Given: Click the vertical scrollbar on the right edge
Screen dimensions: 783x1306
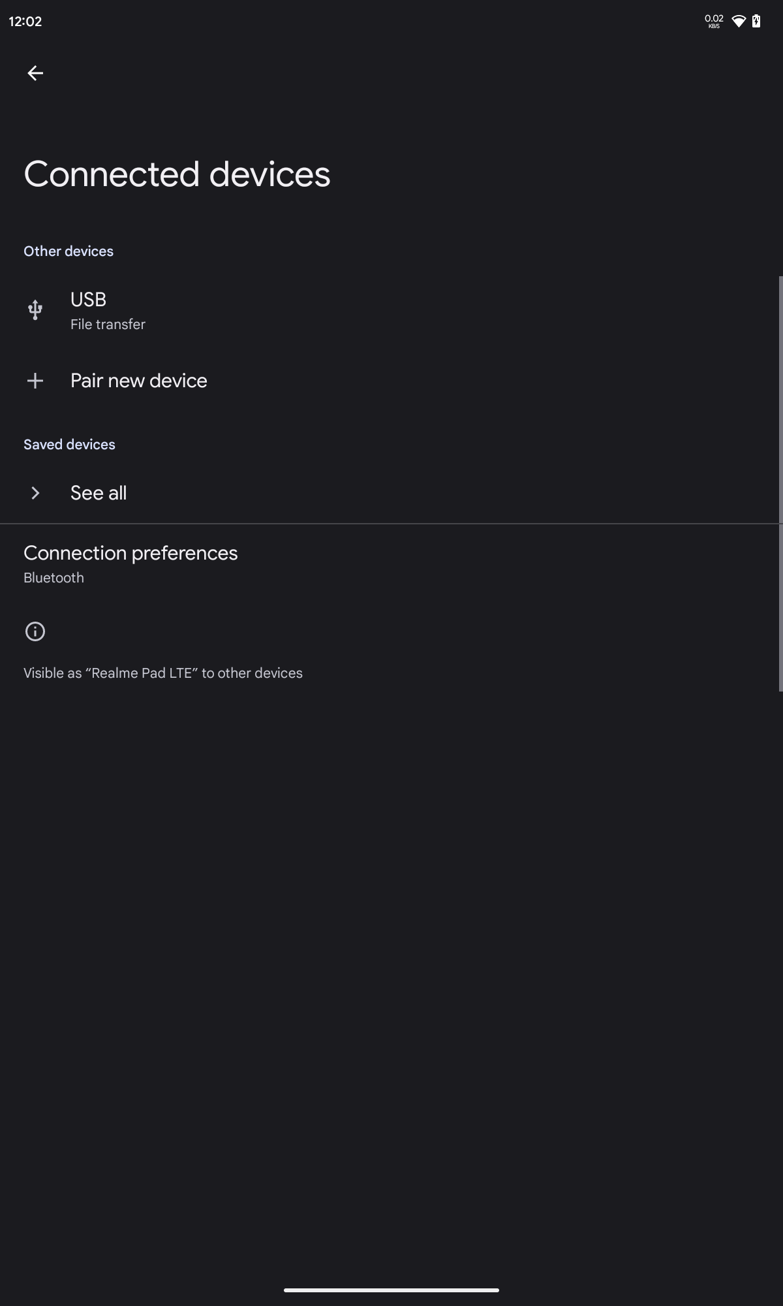Looking at the screenshot, I should 780,483.
